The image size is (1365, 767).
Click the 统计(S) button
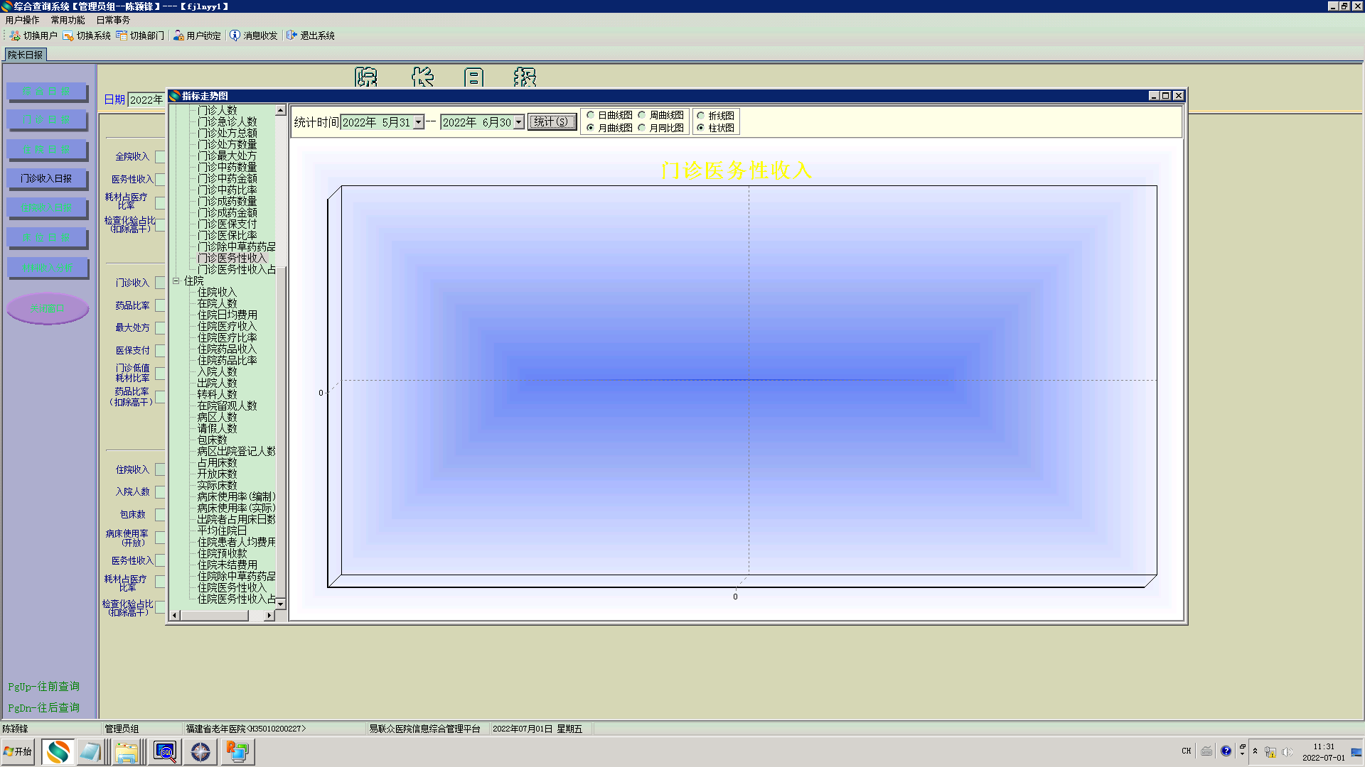(552, 122)
